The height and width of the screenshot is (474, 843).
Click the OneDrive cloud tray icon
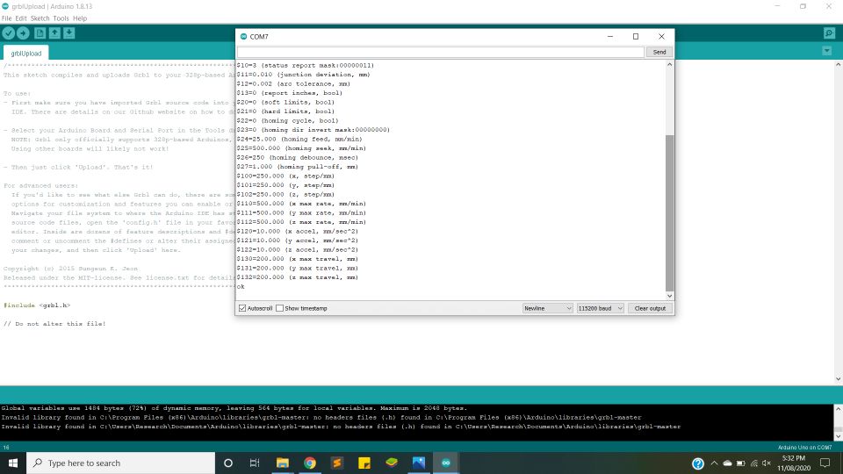[727, 463]
